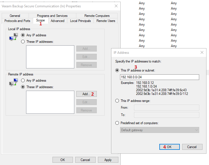Open the Remote Computers tab
Viewport: 209px width, 165px height.
pyautogui.click(x=97, y=16)
